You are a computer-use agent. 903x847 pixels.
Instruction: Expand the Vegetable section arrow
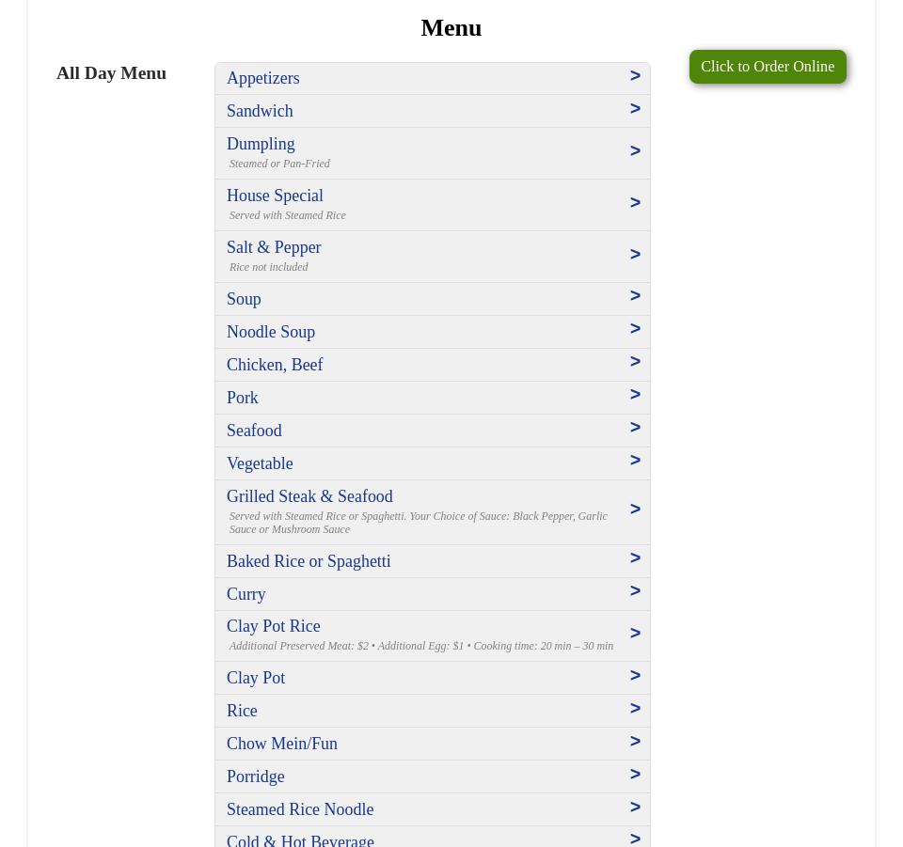[x=635, y=461]
